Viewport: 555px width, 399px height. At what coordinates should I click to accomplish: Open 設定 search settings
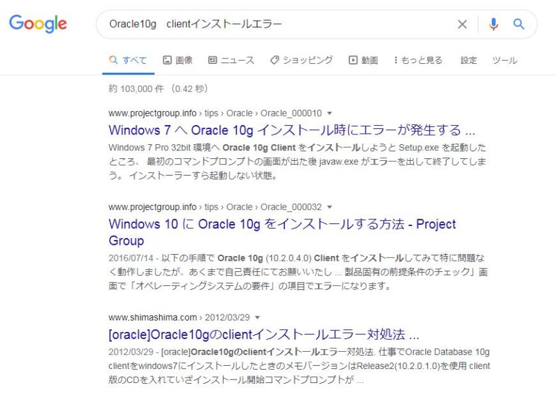coord(468,60)
